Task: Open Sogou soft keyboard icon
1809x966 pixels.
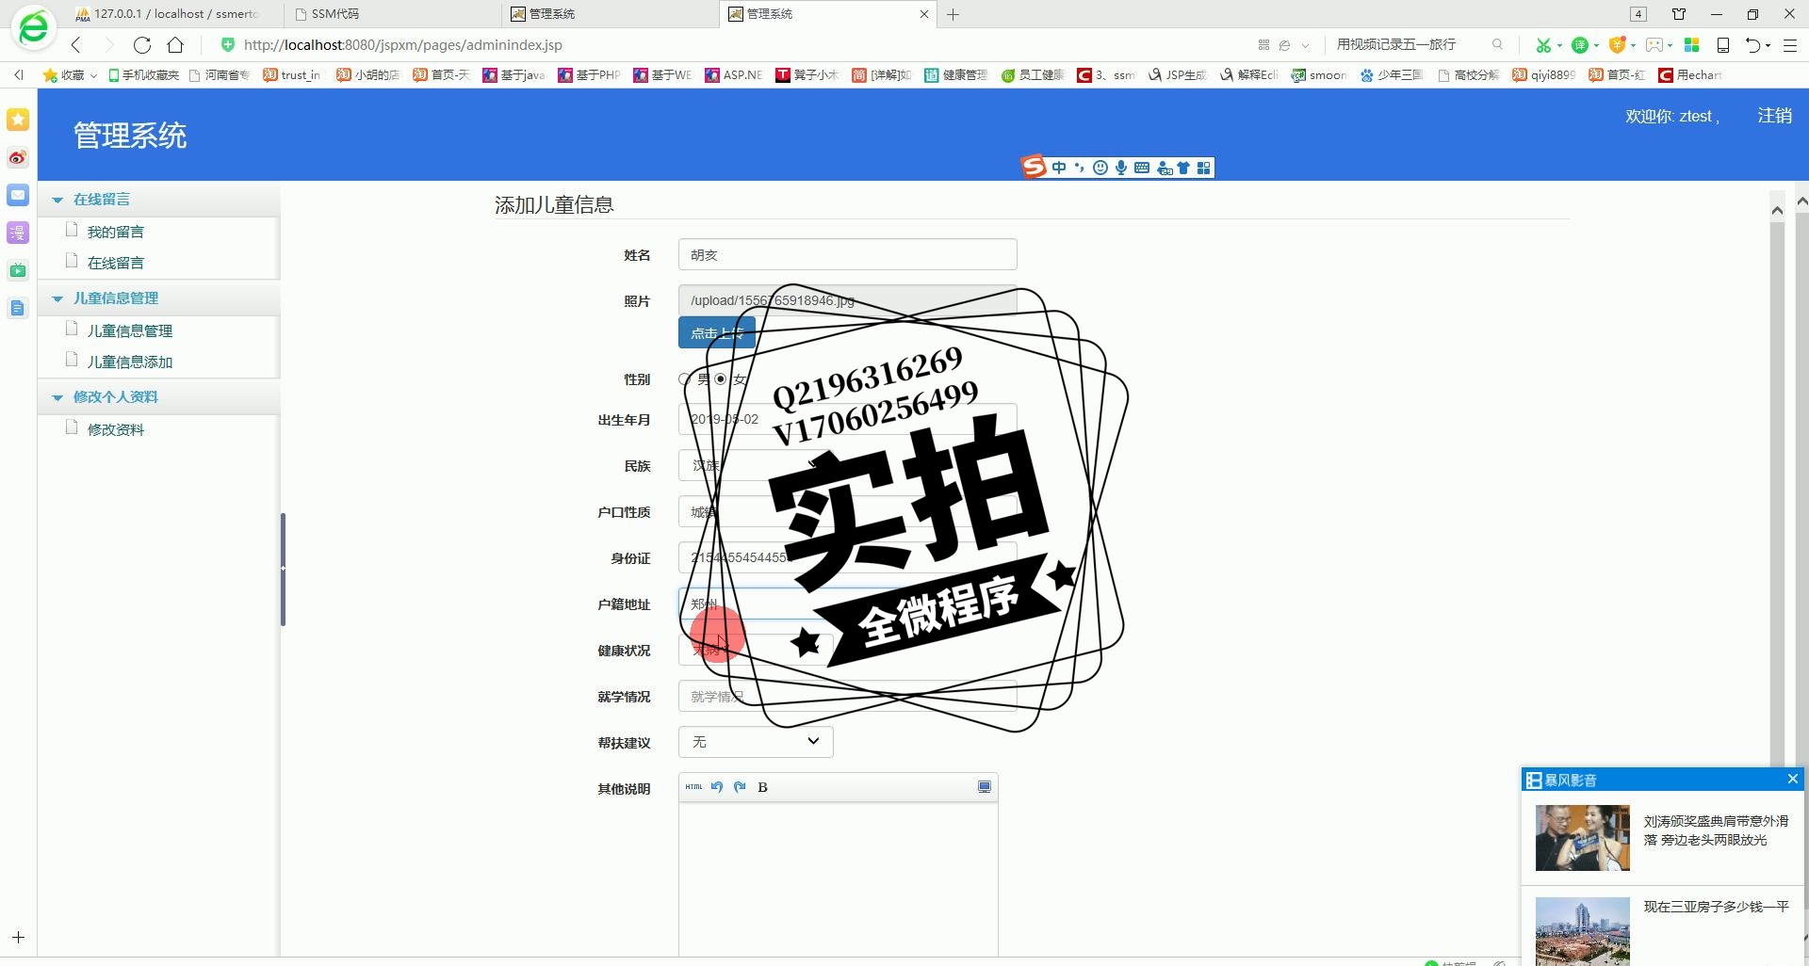Action: click(x=1142, y=168)
